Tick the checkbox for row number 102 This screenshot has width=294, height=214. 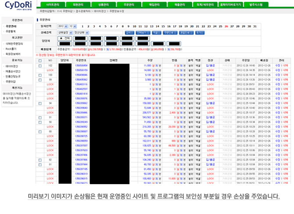(40, 65)
